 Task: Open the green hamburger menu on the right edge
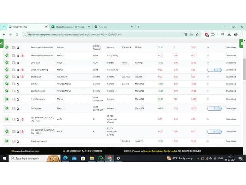click(x=242, y=43)
